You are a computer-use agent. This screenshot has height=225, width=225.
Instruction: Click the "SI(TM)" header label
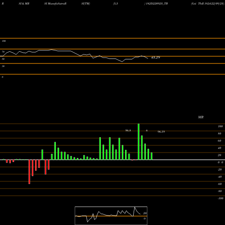click(x=85, y=4)
